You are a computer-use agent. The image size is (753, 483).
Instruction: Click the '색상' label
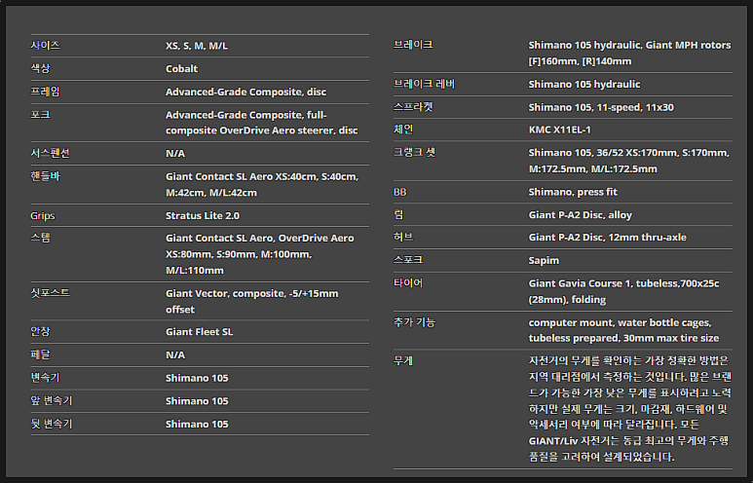pos(40,69)
